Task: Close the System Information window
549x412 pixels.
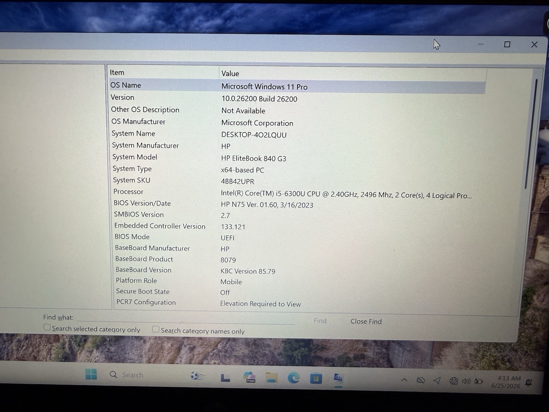Action: (534, 45)
